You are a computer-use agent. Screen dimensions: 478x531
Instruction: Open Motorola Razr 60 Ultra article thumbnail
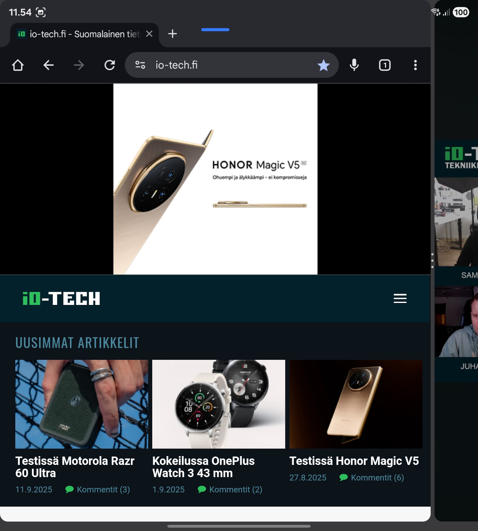pos(82,404)
